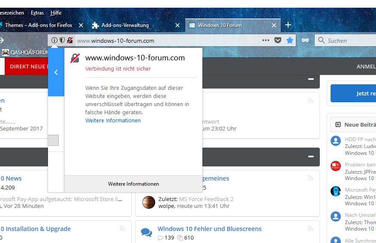Click Neue Beiträ... box icon
This screenshot has width=376, height=243.
pos(338,124)
